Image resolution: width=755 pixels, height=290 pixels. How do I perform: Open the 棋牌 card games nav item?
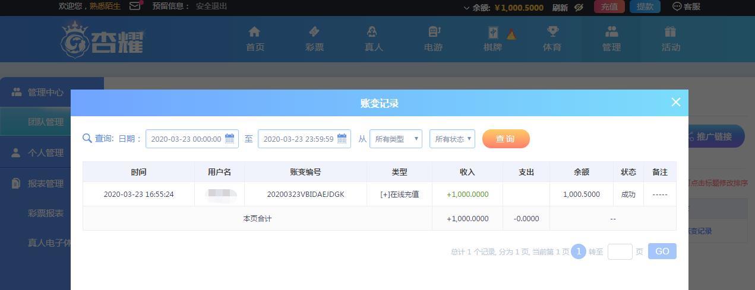point(492,39)
